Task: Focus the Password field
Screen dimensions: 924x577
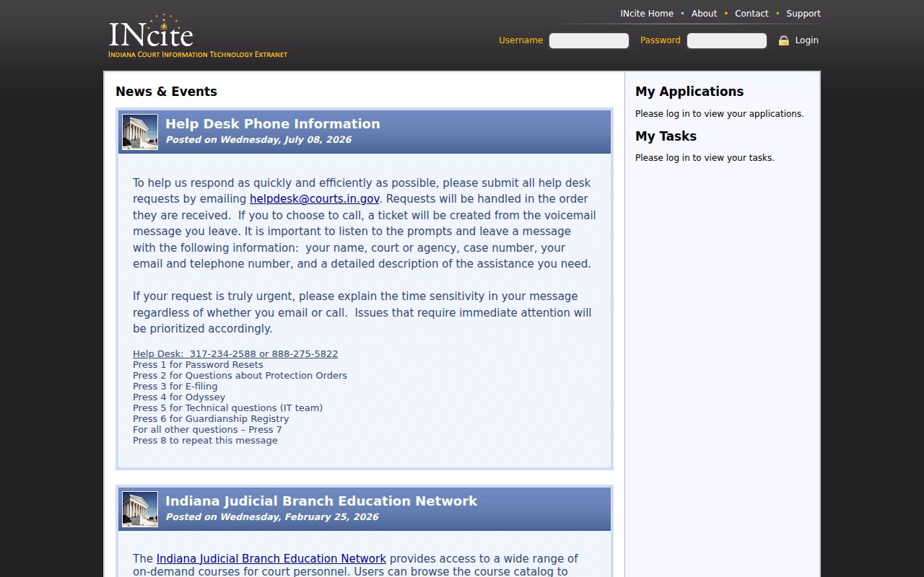Action: (x=727, y=41)
